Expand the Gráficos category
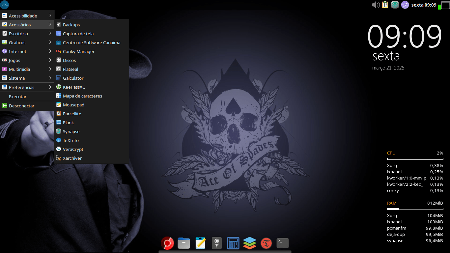This screenshot has width=450, height=253. click(27, 42)
